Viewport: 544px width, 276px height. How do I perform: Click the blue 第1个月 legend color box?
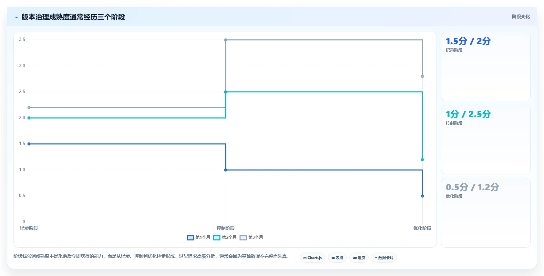coord(190,237)
